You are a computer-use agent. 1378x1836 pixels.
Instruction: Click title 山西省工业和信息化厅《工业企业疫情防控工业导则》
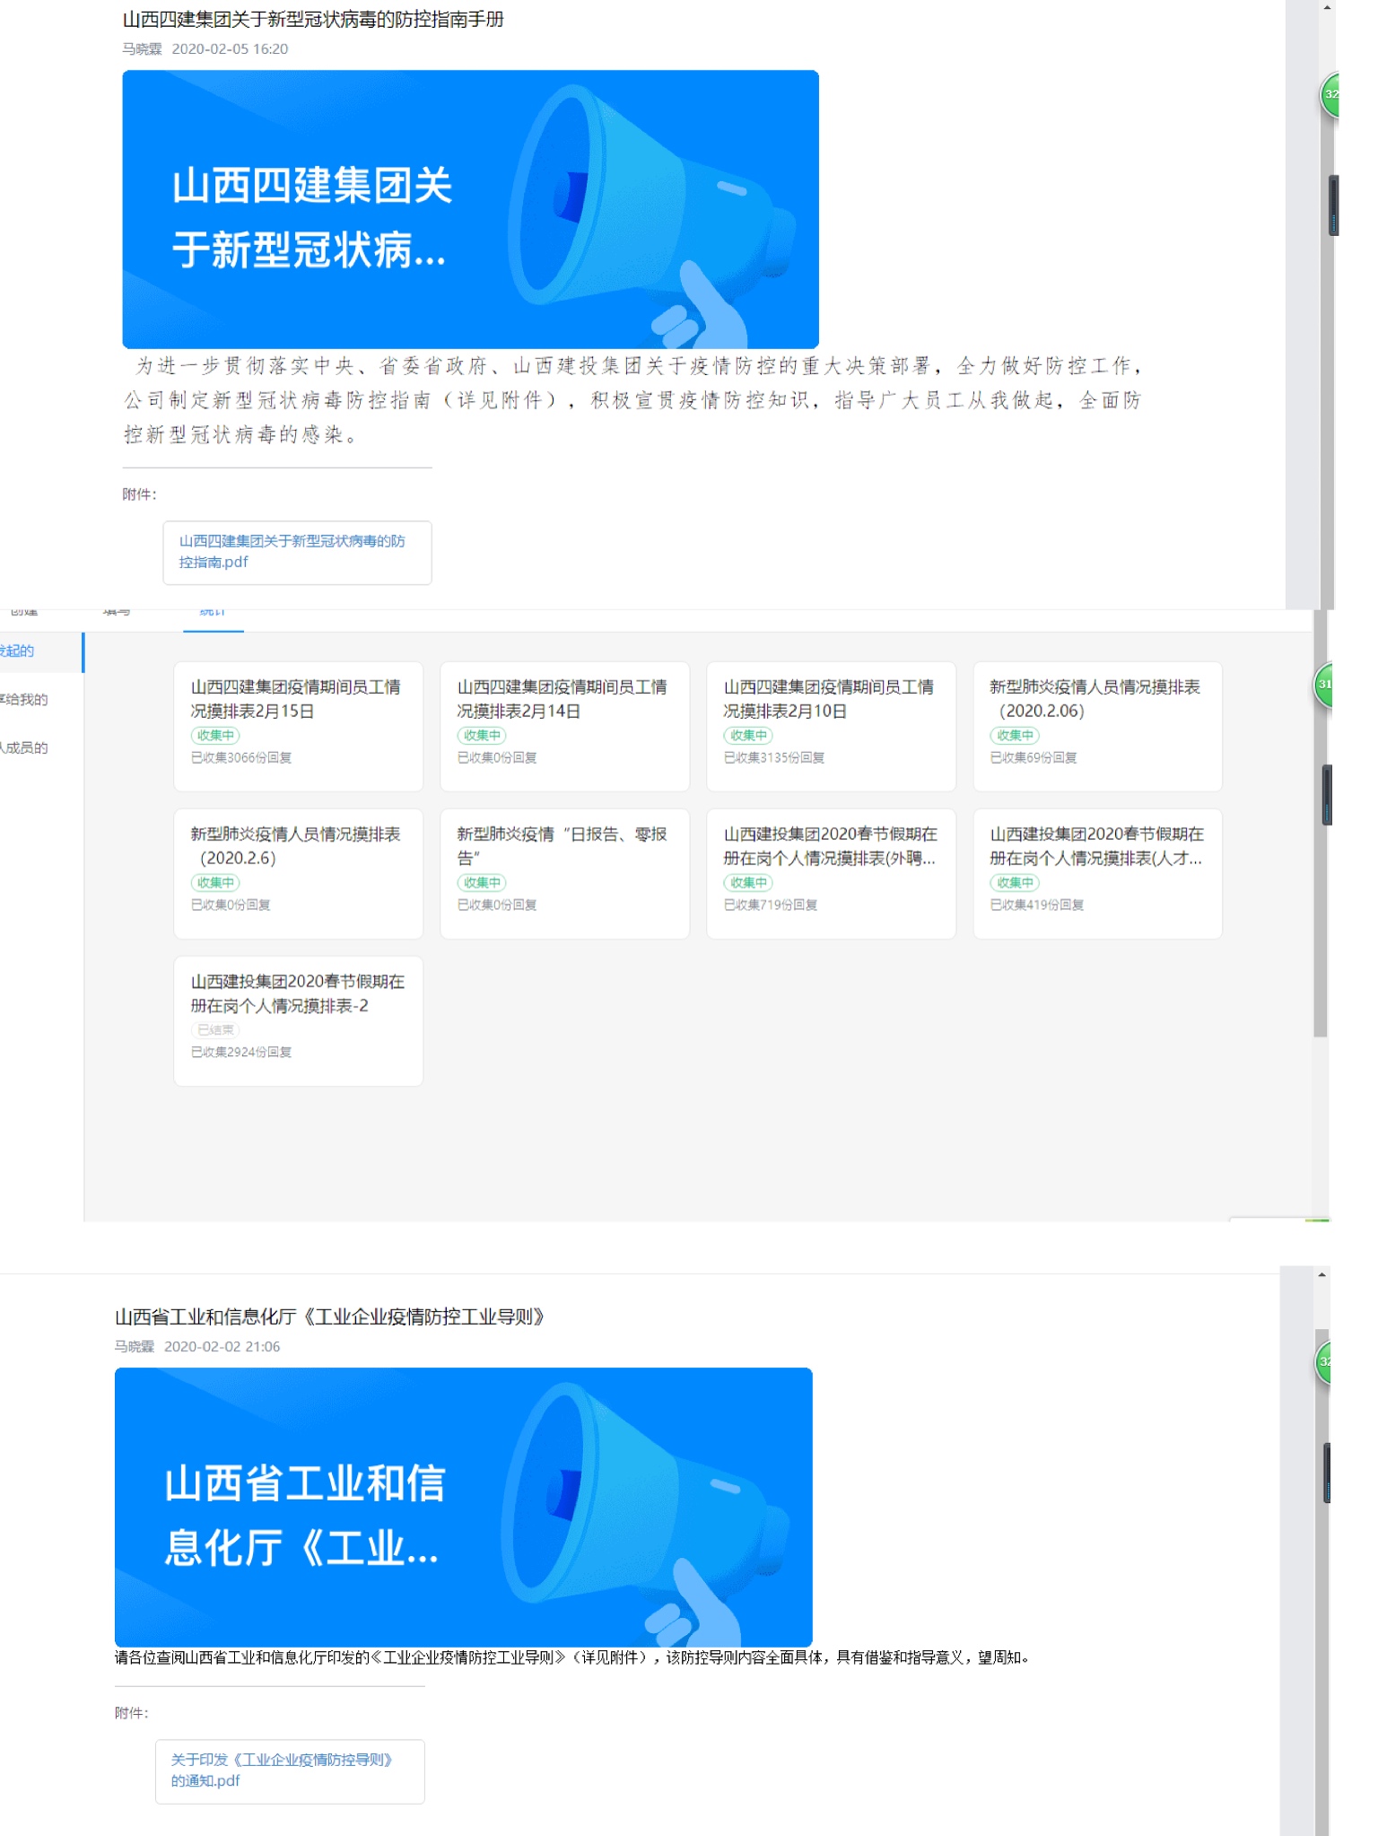pyautogui.click(x=330, y=1316)
